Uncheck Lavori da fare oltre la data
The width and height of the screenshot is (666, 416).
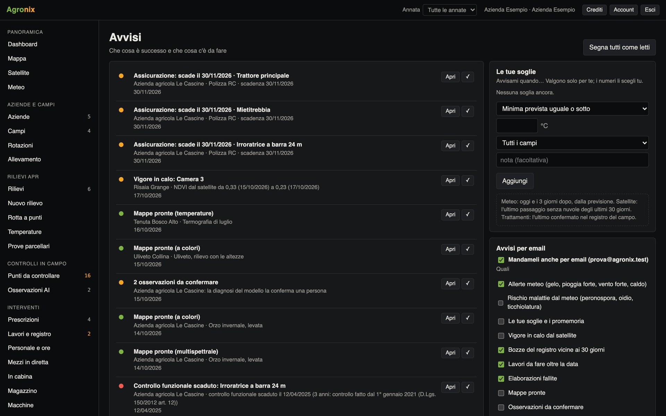tap(501, 364)
